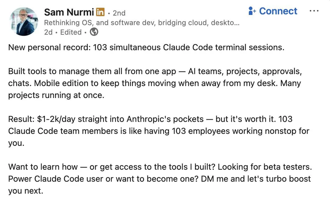Click the add-person icon beside Connect
The image size is (330, 199).
pyautogui.click(x=252, y=11)
